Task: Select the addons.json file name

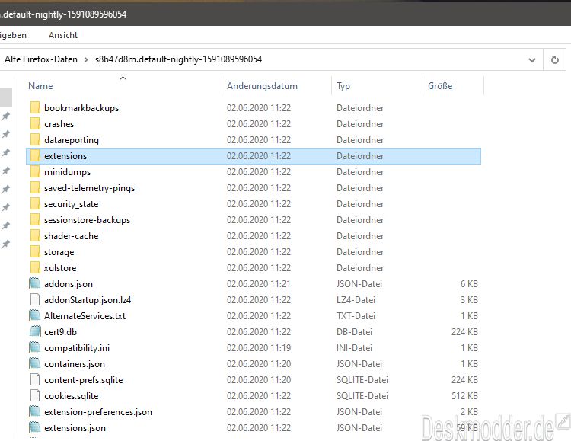Action: [x=69, y=284]
